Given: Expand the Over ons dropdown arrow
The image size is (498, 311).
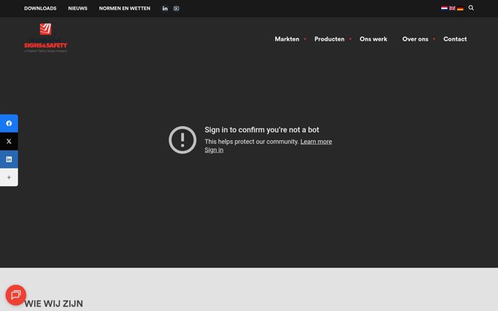Looking at the screenshot, I should coord(434,39).
